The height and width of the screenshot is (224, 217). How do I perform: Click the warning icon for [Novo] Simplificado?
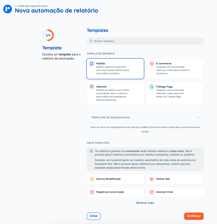click(92, 179)
